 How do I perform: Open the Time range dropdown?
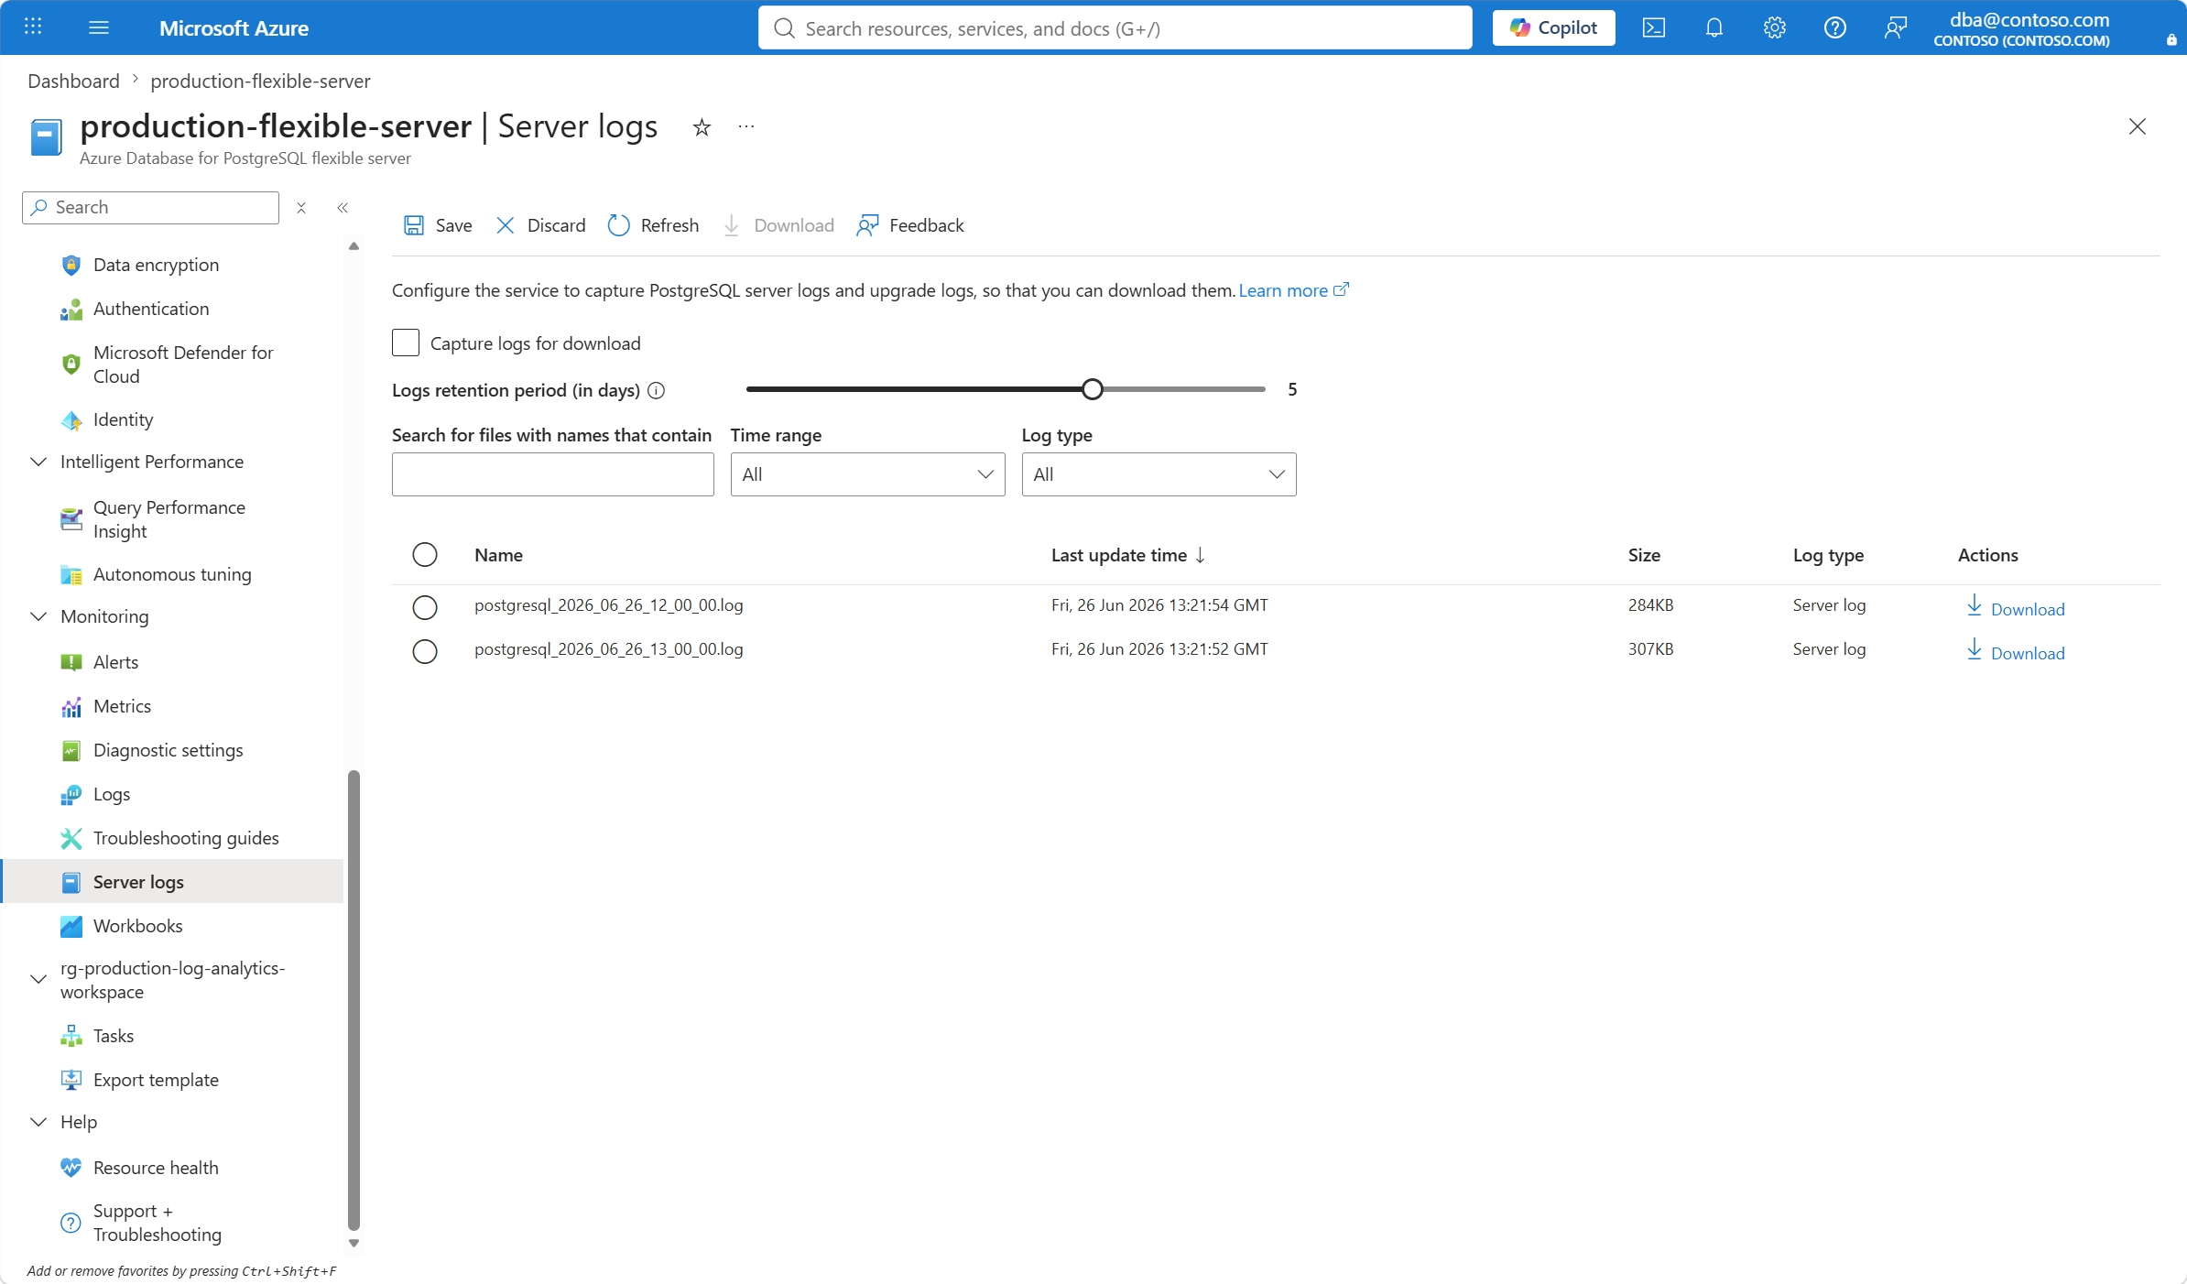[x=868, y=474]
